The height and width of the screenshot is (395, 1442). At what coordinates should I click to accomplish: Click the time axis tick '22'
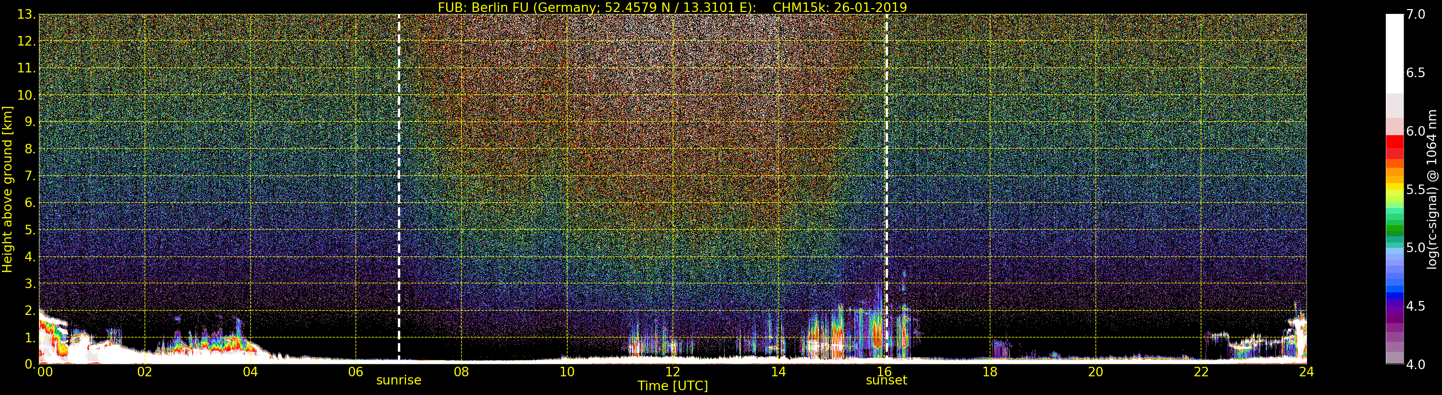click(1201, 372)
